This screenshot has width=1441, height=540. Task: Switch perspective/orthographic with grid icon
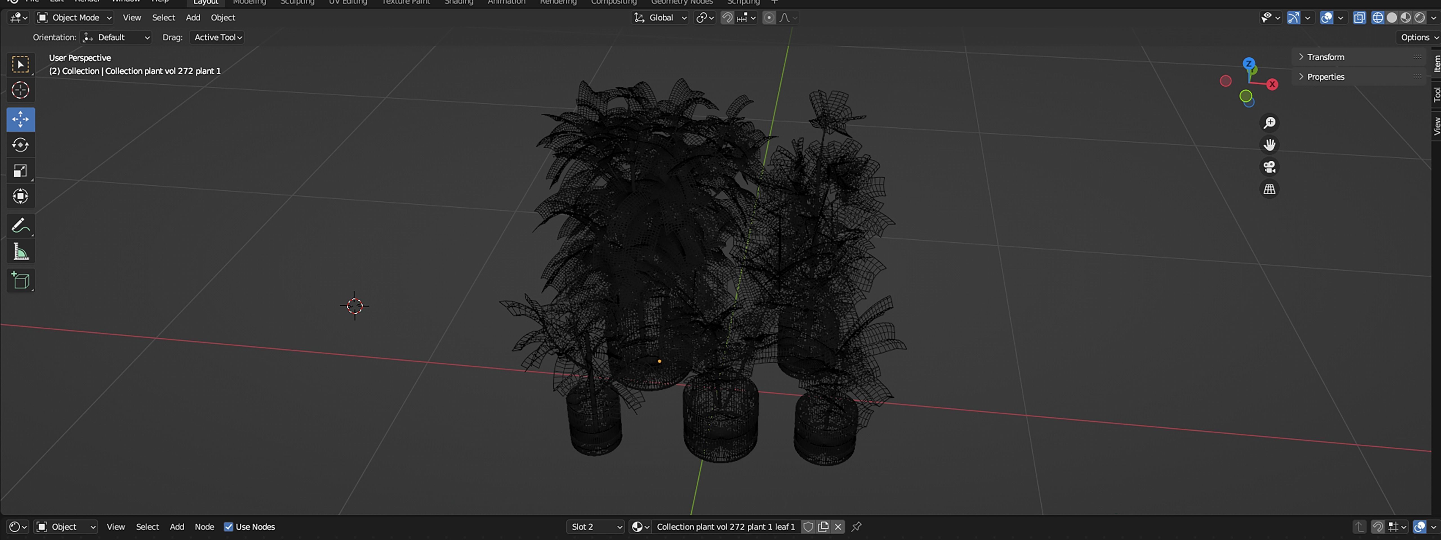point(1270,189)
